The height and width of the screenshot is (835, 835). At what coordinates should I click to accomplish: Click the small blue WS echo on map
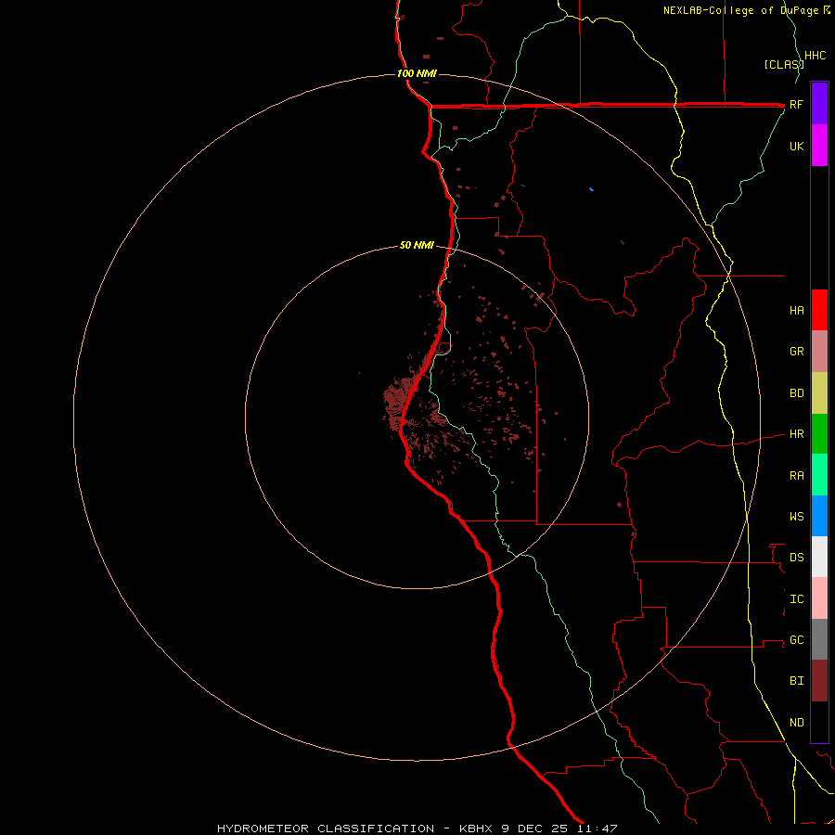[x=592, y=189]
